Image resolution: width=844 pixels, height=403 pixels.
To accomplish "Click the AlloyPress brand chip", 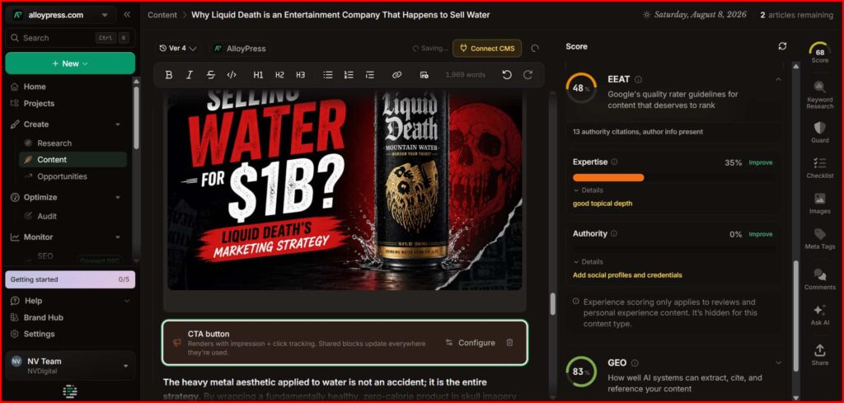I will pyautogui.click(x=240, y=49).
